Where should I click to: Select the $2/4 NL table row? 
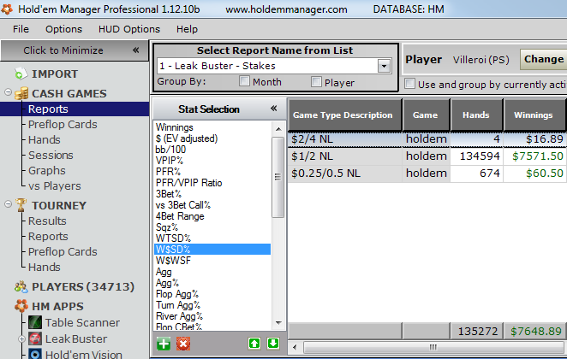click(427, 139)
